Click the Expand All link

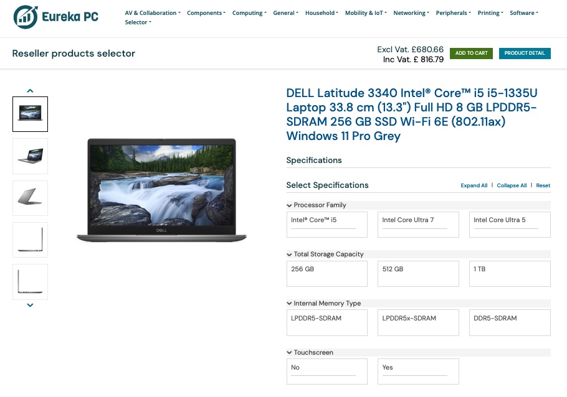tap(474, 185)
